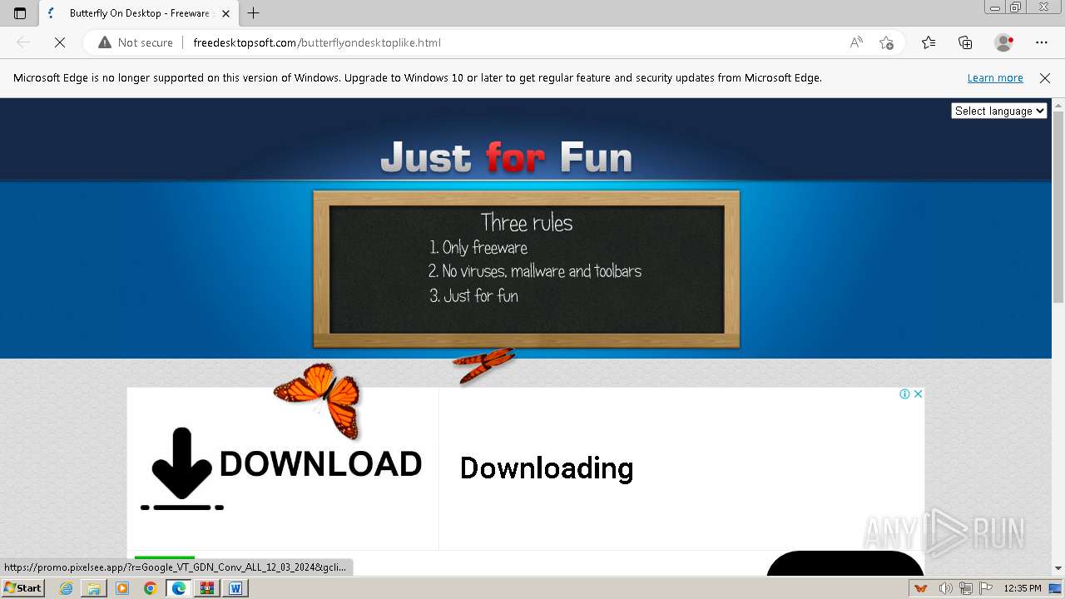Open the Edge profile icon
This screenshot has width=1065, height=599.
click(x=1003, y=42)
